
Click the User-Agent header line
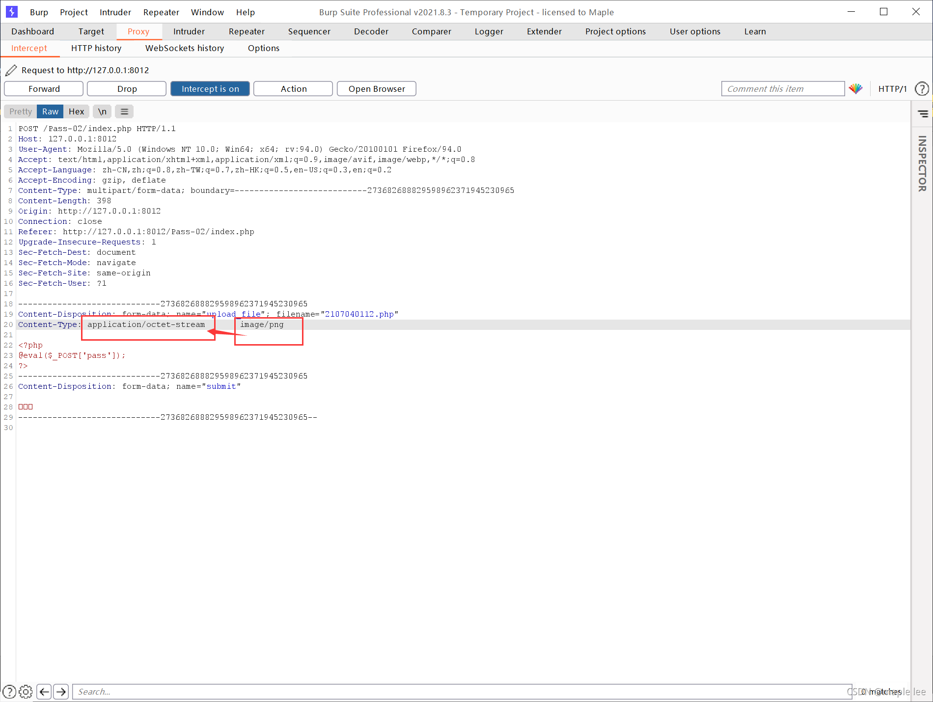point(240,149)
